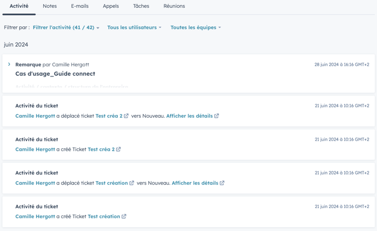Open Test créa 2 ticket link in moved activity

[x=109, y=116]
